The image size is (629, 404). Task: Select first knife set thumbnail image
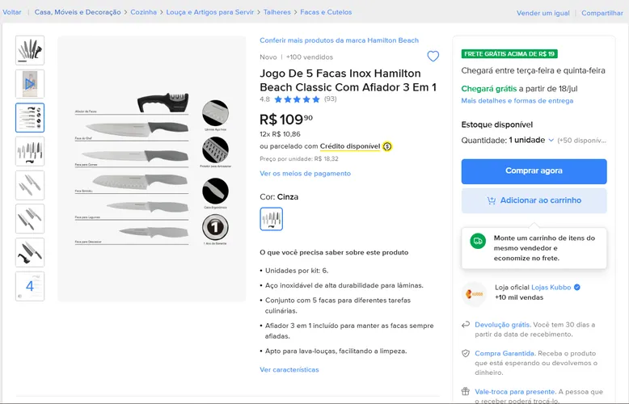click(x=30, y=50)
